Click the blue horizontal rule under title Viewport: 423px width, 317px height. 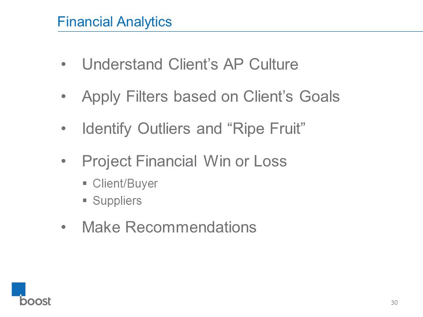[240, 32]
